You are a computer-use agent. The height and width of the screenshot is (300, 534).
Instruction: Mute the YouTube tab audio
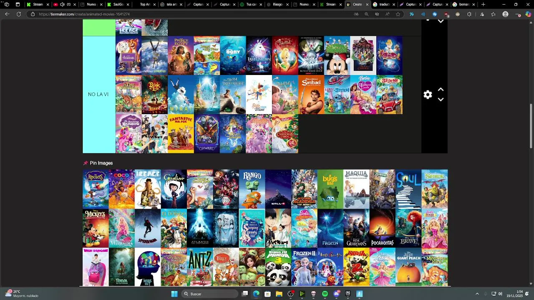(x=62, y=5)
